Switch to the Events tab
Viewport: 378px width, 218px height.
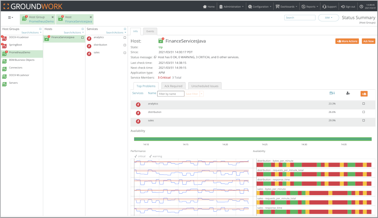[150, 32]
